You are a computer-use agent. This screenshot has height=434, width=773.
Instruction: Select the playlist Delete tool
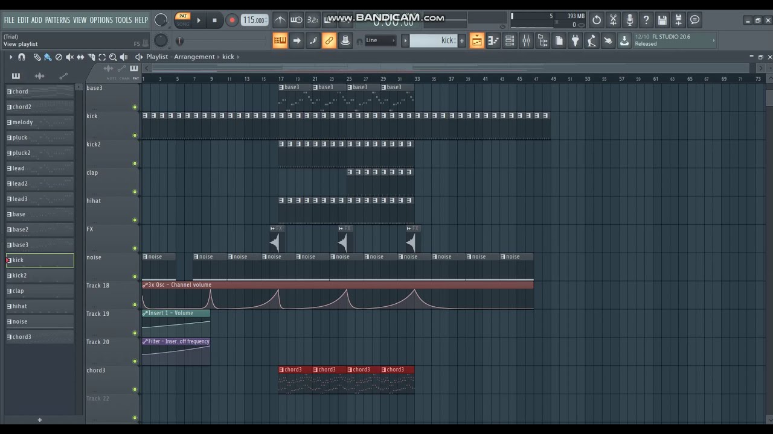pos(59,57)
